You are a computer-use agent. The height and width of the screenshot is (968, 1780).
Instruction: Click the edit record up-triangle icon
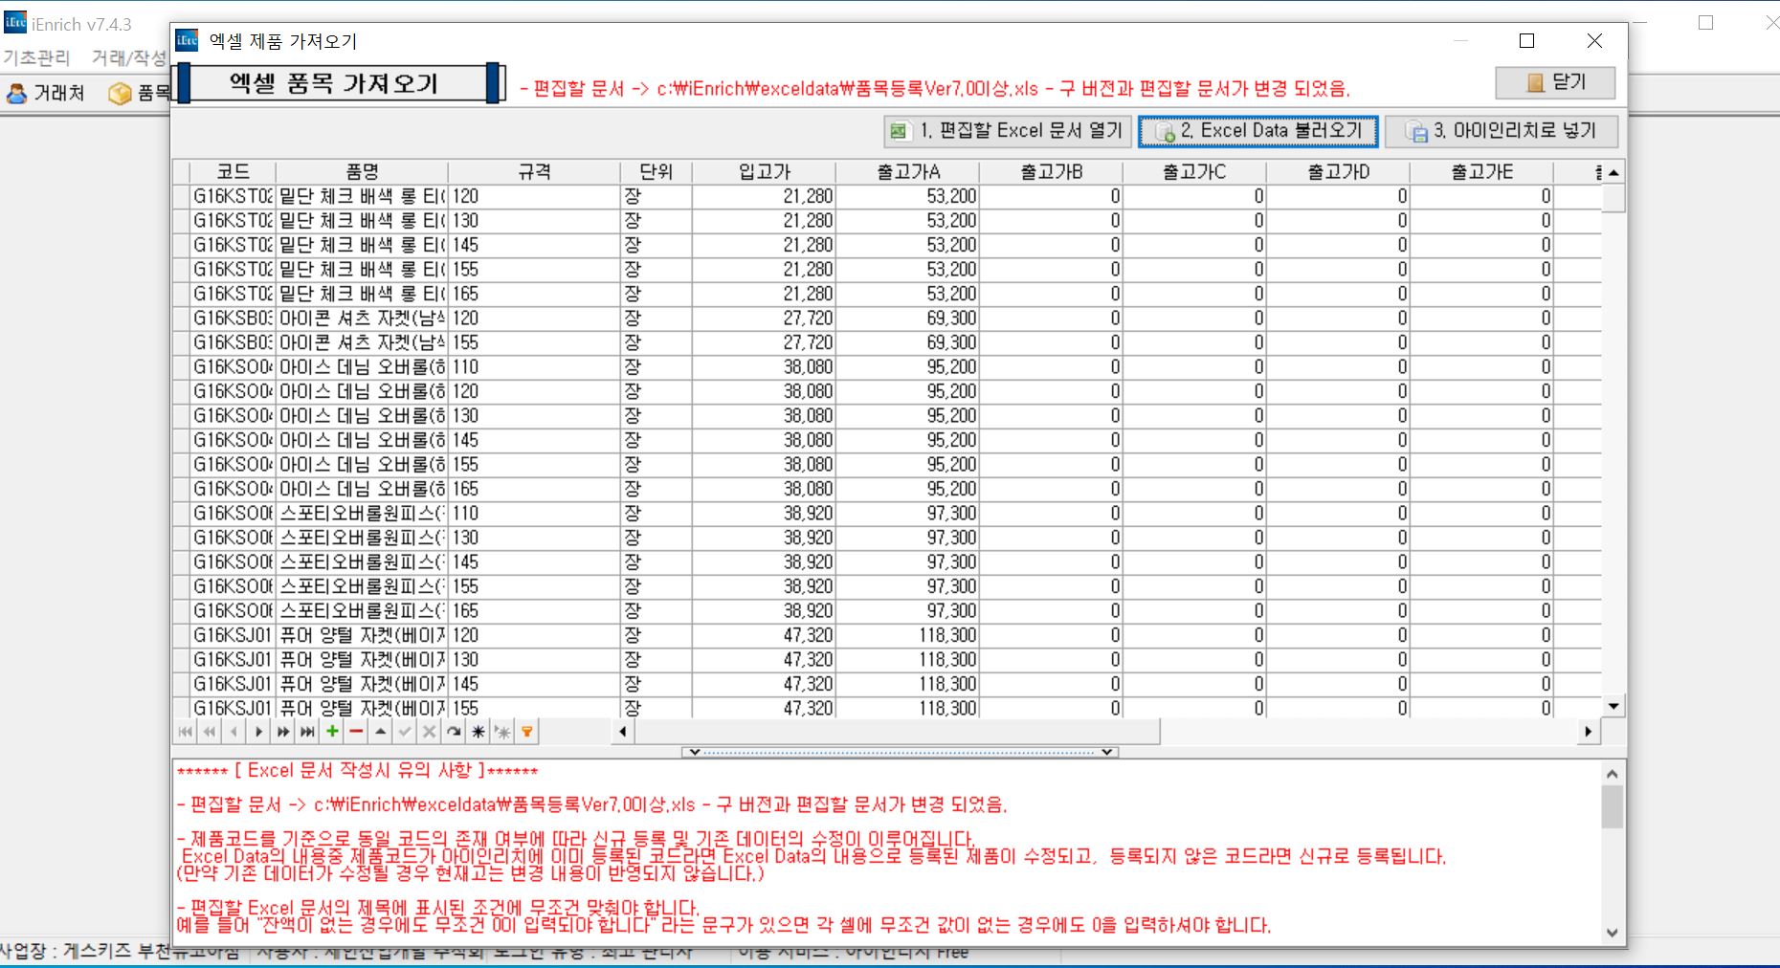pos(380,732)
